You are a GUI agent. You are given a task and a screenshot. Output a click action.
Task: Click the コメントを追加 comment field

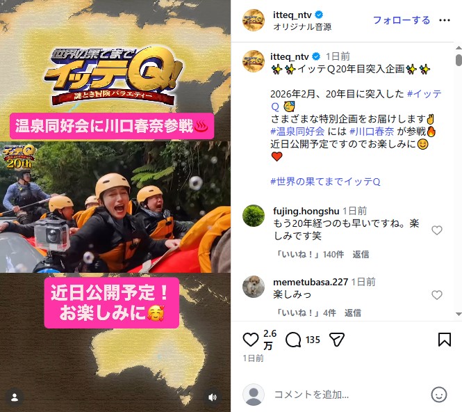pos(347,395)
